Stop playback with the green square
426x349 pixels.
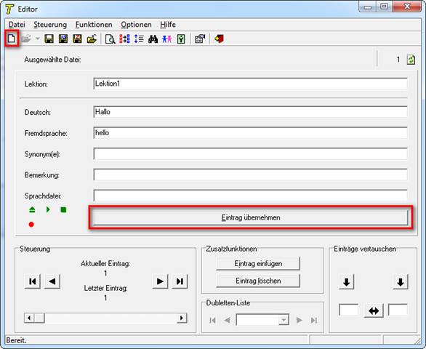63,210
